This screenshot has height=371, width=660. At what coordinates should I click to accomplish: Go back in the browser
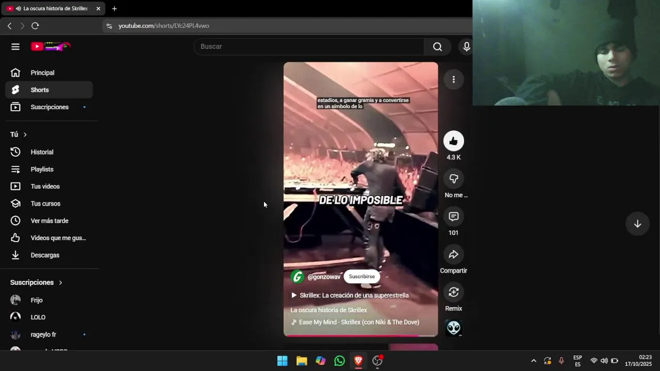coord(9,26)
